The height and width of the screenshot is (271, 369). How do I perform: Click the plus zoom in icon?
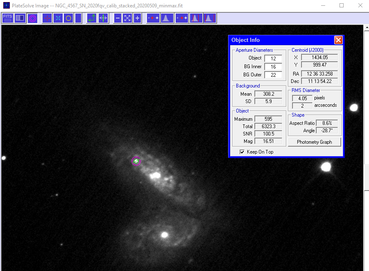(x=137, y=18)
